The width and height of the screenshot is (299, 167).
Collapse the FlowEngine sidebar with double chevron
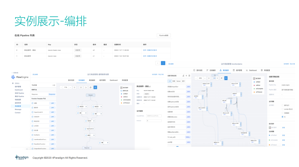pos(27,149)
